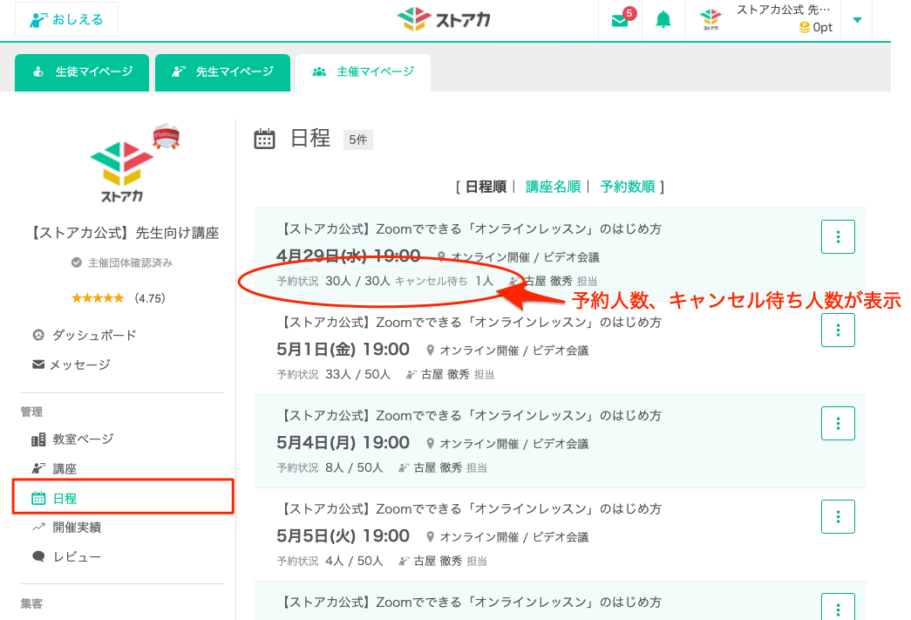This screenshot has width=911, height=620.
Task: Open ダッシュボード in the sidebar
Action: pos(85,335)
